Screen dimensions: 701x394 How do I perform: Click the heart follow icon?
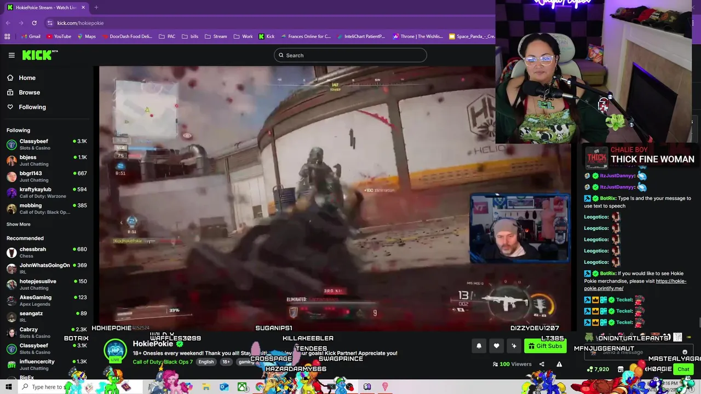click(x=496, y=346)
